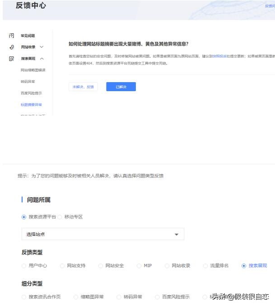Click the 问题所属 section heading
The image size is (275, 306).
(39, 200)
